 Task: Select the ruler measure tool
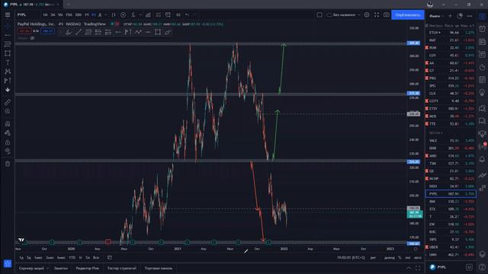coord(8,102)
